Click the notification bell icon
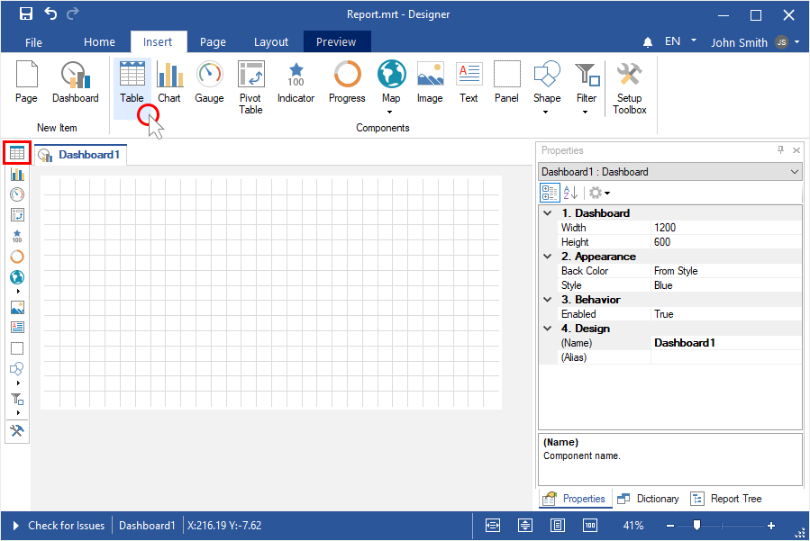The image size is (810, 541). pos(648,42)
